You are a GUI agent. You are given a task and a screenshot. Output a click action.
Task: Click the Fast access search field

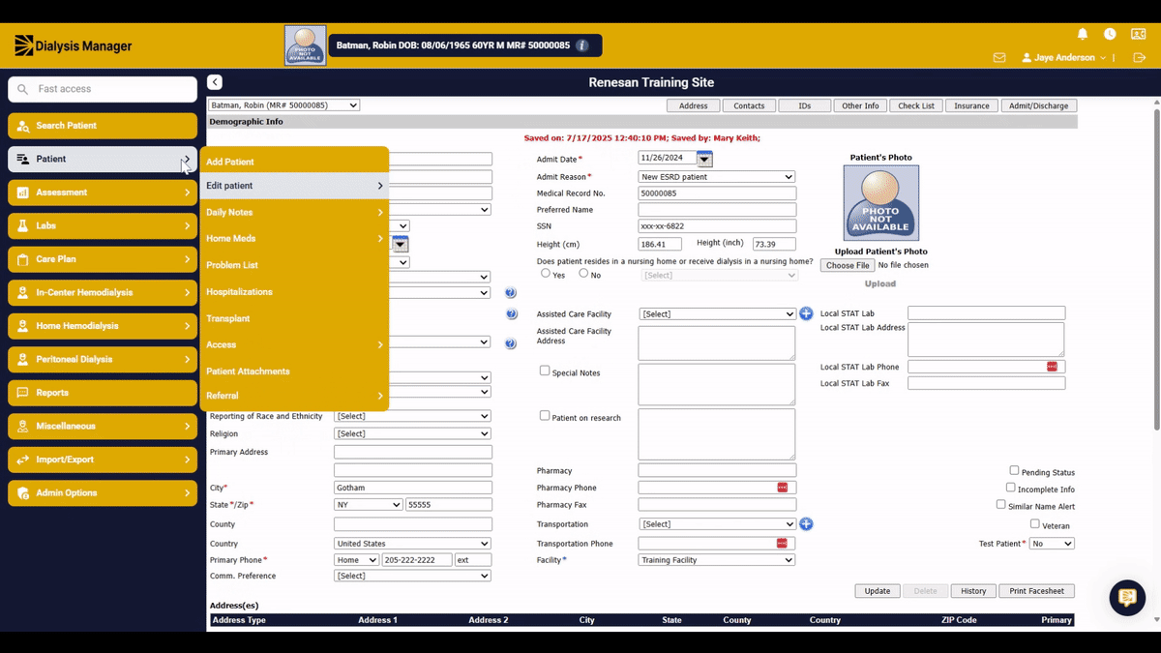pyautogui.click(x=103, y=89)
